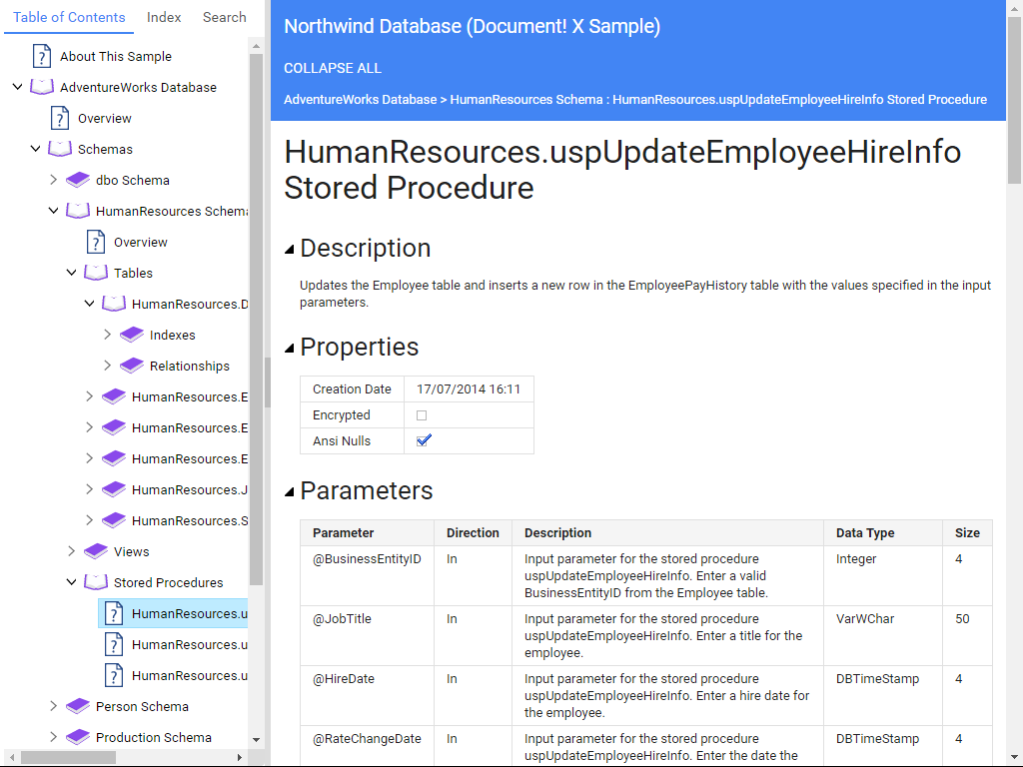Toggle the Ansi Nulls checkbox

[x=424, y=440]
